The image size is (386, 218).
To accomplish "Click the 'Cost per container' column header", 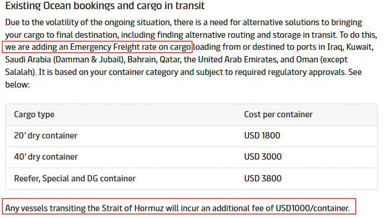I will pos(278,114).
